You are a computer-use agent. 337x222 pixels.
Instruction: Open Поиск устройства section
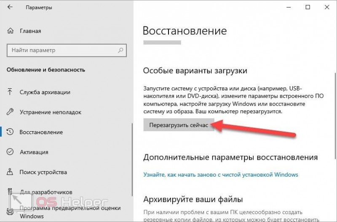click(x=43, y=172)
